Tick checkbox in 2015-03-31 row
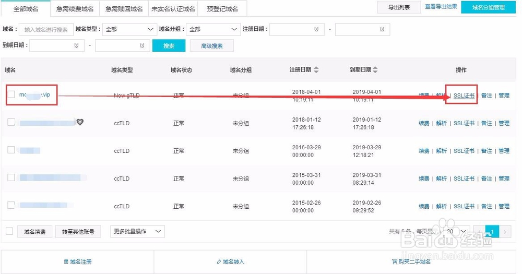522x274 pixels. (x=11, y=177)
